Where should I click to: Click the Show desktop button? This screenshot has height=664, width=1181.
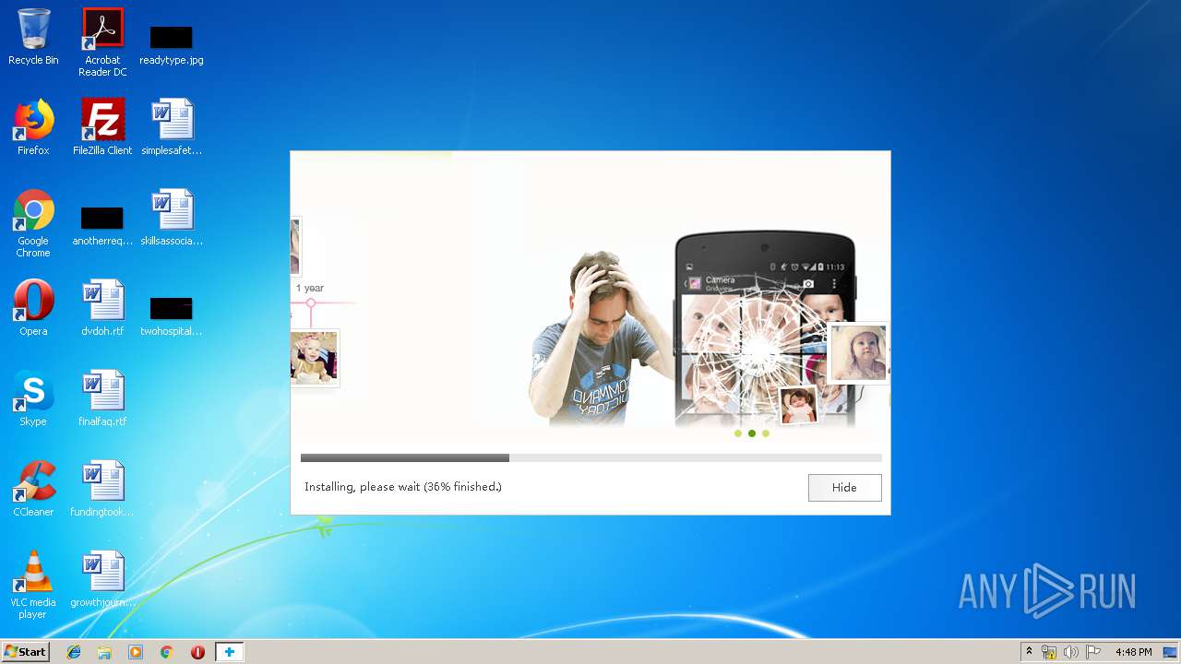point(1171,652)
